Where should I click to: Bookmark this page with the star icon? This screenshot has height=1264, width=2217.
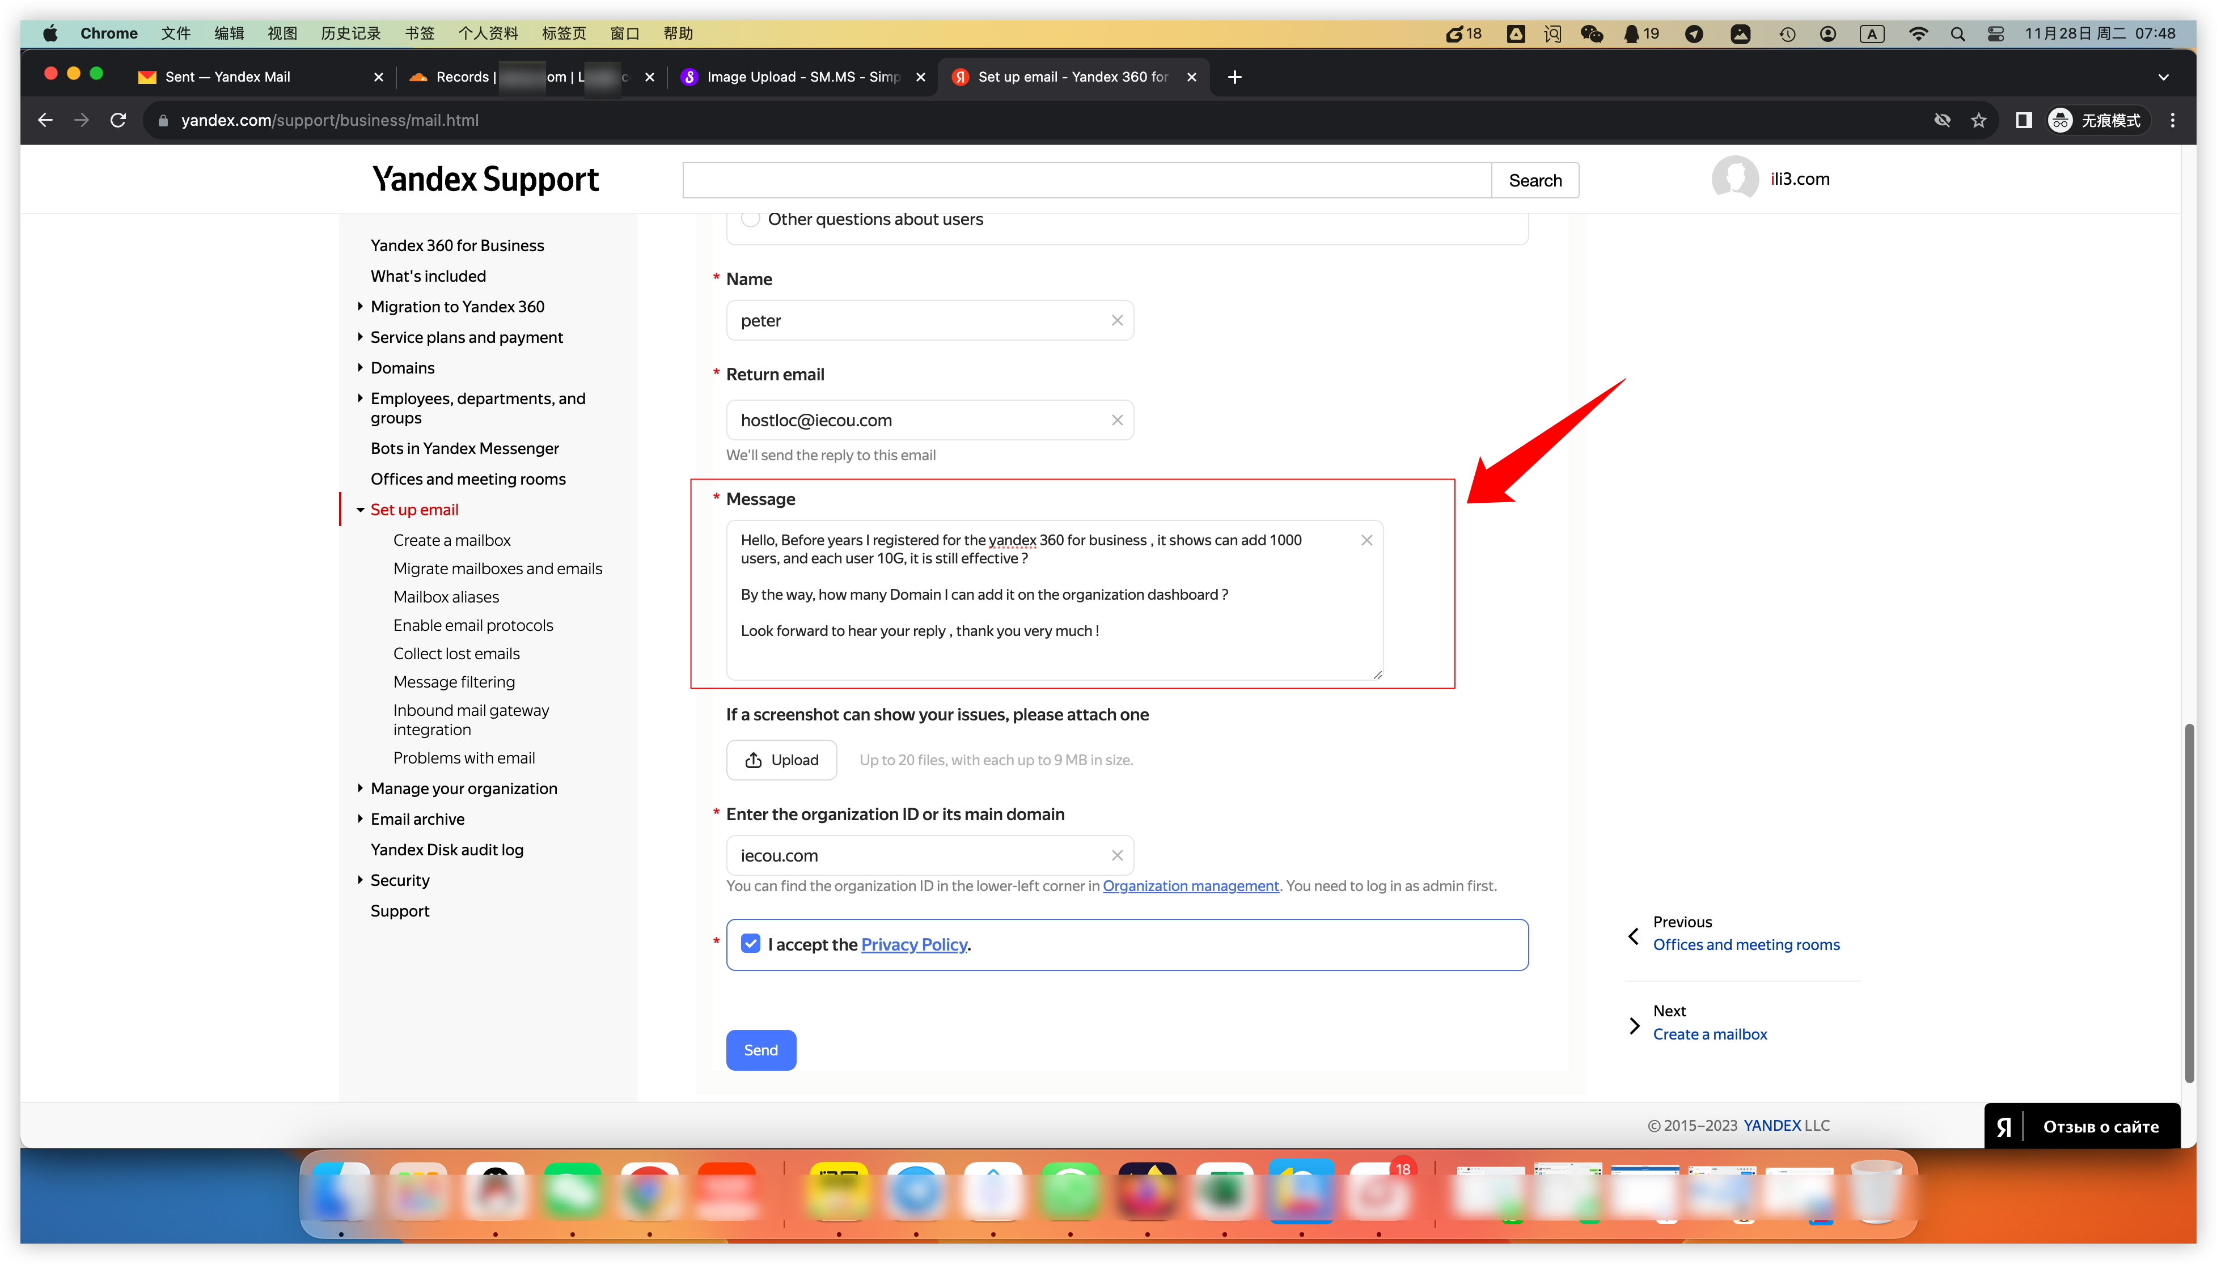(1978, 121)
